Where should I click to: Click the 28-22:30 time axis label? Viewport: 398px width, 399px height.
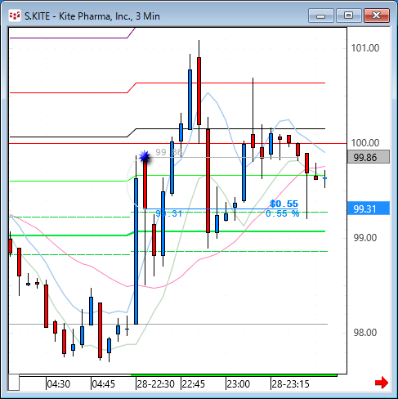coord(155,384)
